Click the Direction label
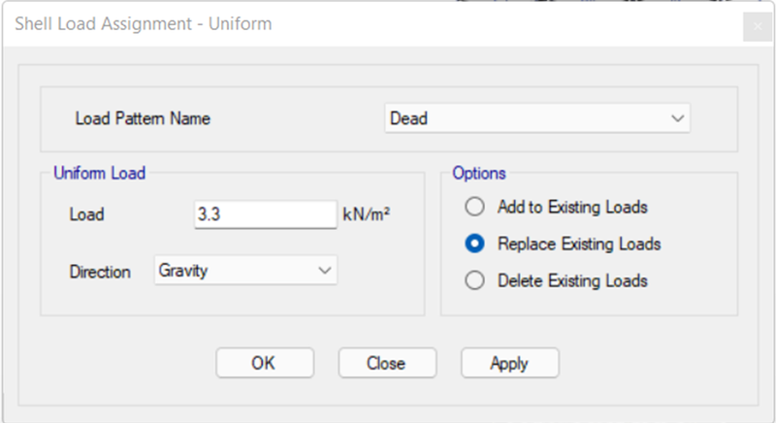Viewport: 776px width, 423px height. tap(100, 272)
